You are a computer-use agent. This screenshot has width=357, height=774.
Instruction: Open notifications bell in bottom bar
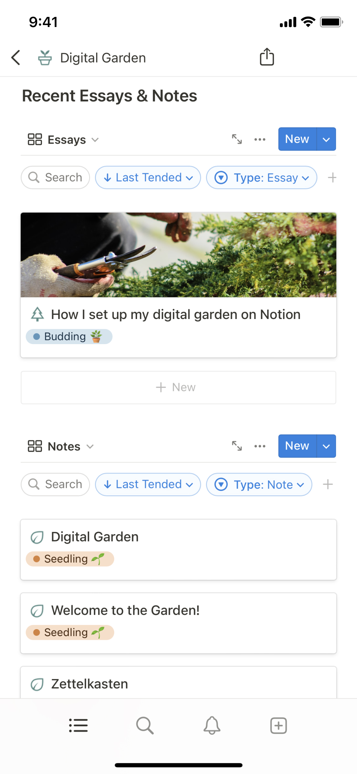click(212, 726)
